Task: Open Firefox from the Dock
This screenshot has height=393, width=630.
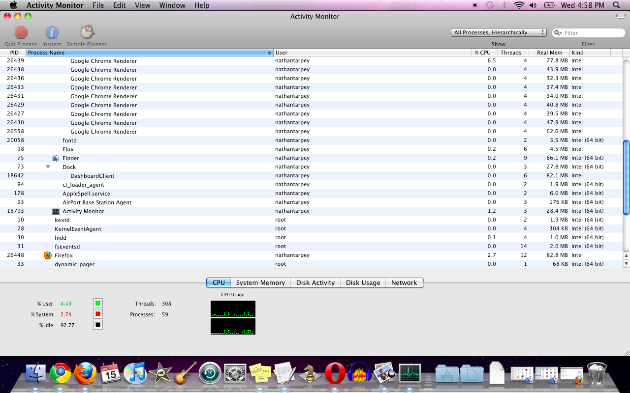Action: coord(86,373)
